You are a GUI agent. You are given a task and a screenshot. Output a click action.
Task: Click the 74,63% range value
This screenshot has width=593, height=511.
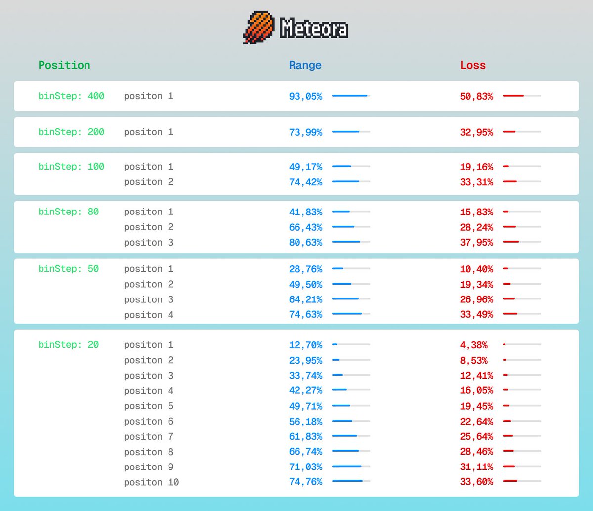pos(305,315)
